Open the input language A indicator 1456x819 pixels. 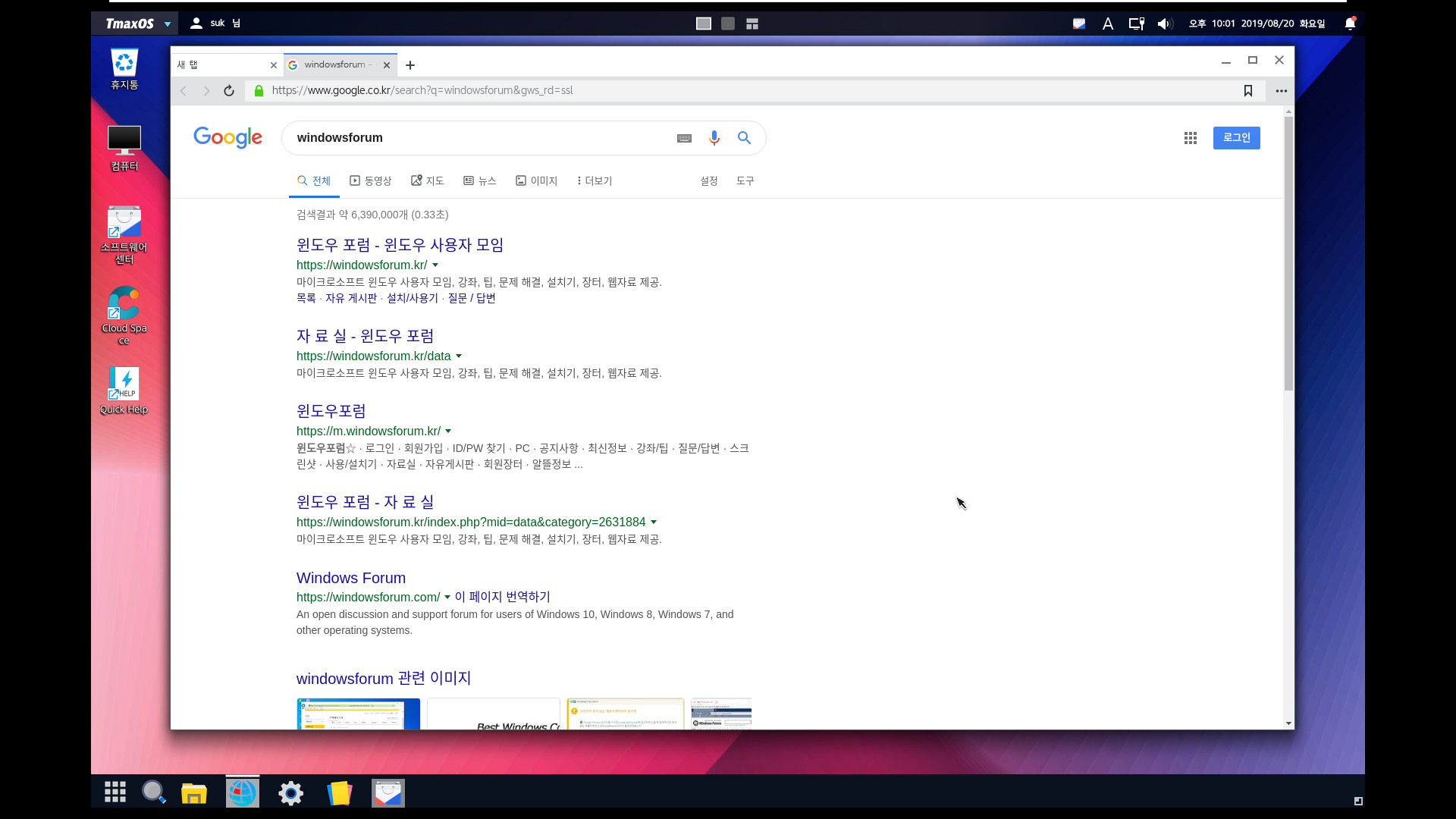point(1108,24)
